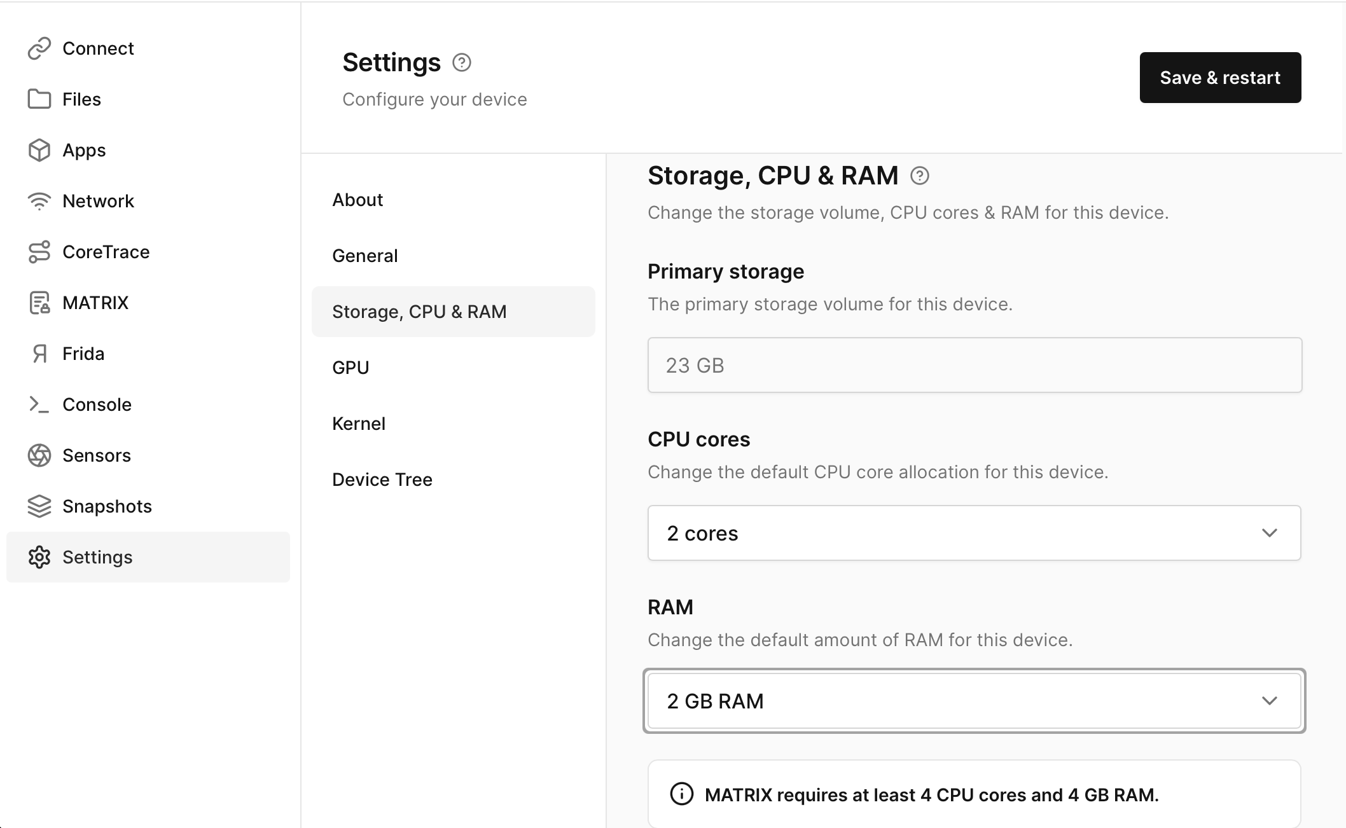This screenshot has width=1346, height=828.
Task: Open the CPU cores dropdown
Action: tap(974, 533)
